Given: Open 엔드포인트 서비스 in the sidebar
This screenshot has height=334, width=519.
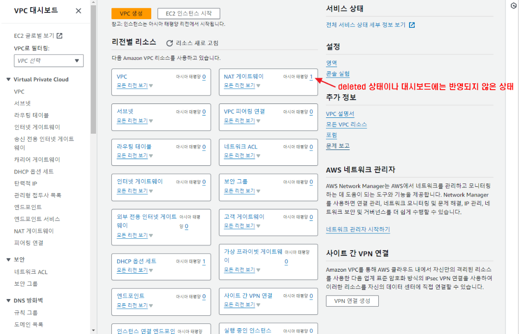Looking at the screenshot, I should tap(37, 219).
